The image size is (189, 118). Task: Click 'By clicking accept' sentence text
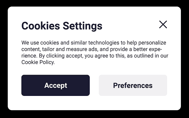pyautogui.click(x=61, y=56)
